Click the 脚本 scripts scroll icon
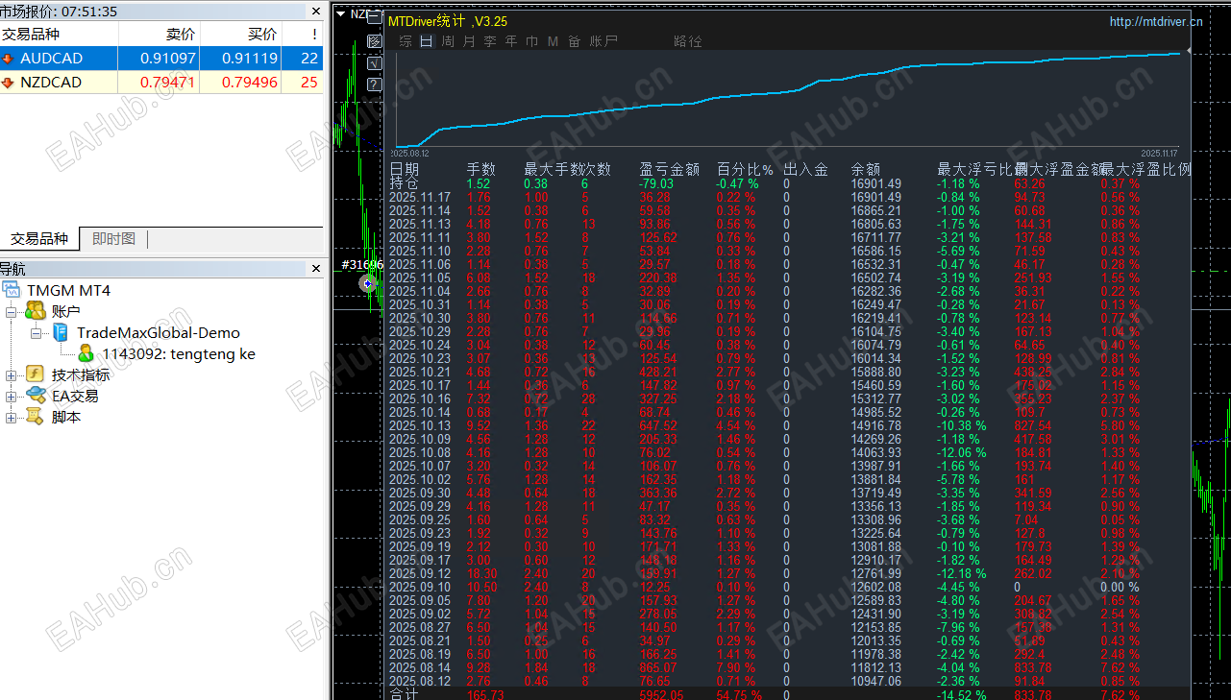The image size is (1231, 700). click(x=36, y=417)
